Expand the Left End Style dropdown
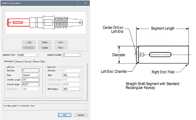The image size is (196, 120). (31, 75)
